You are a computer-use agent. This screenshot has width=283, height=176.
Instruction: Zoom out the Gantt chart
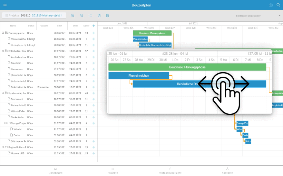tap(81, 15)
